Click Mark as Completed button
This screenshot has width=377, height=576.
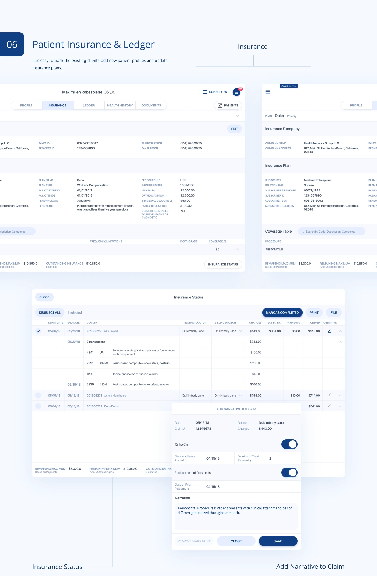tap(282, 312)
